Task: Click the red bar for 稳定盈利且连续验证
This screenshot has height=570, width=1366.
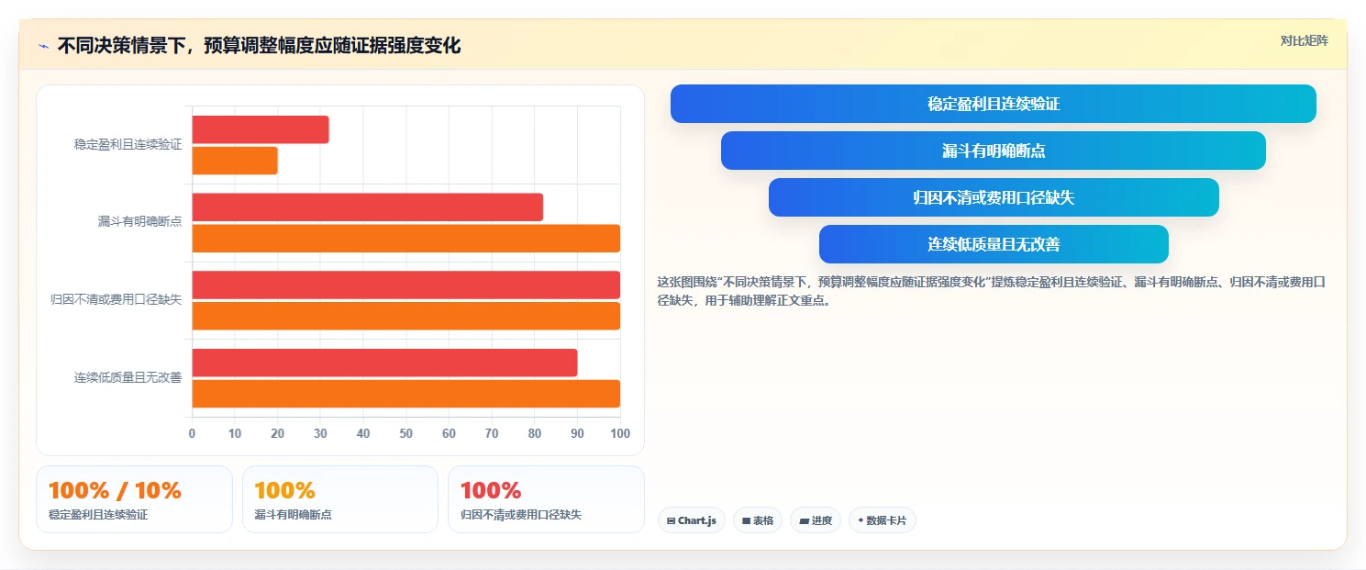Action: coord(261,129)
